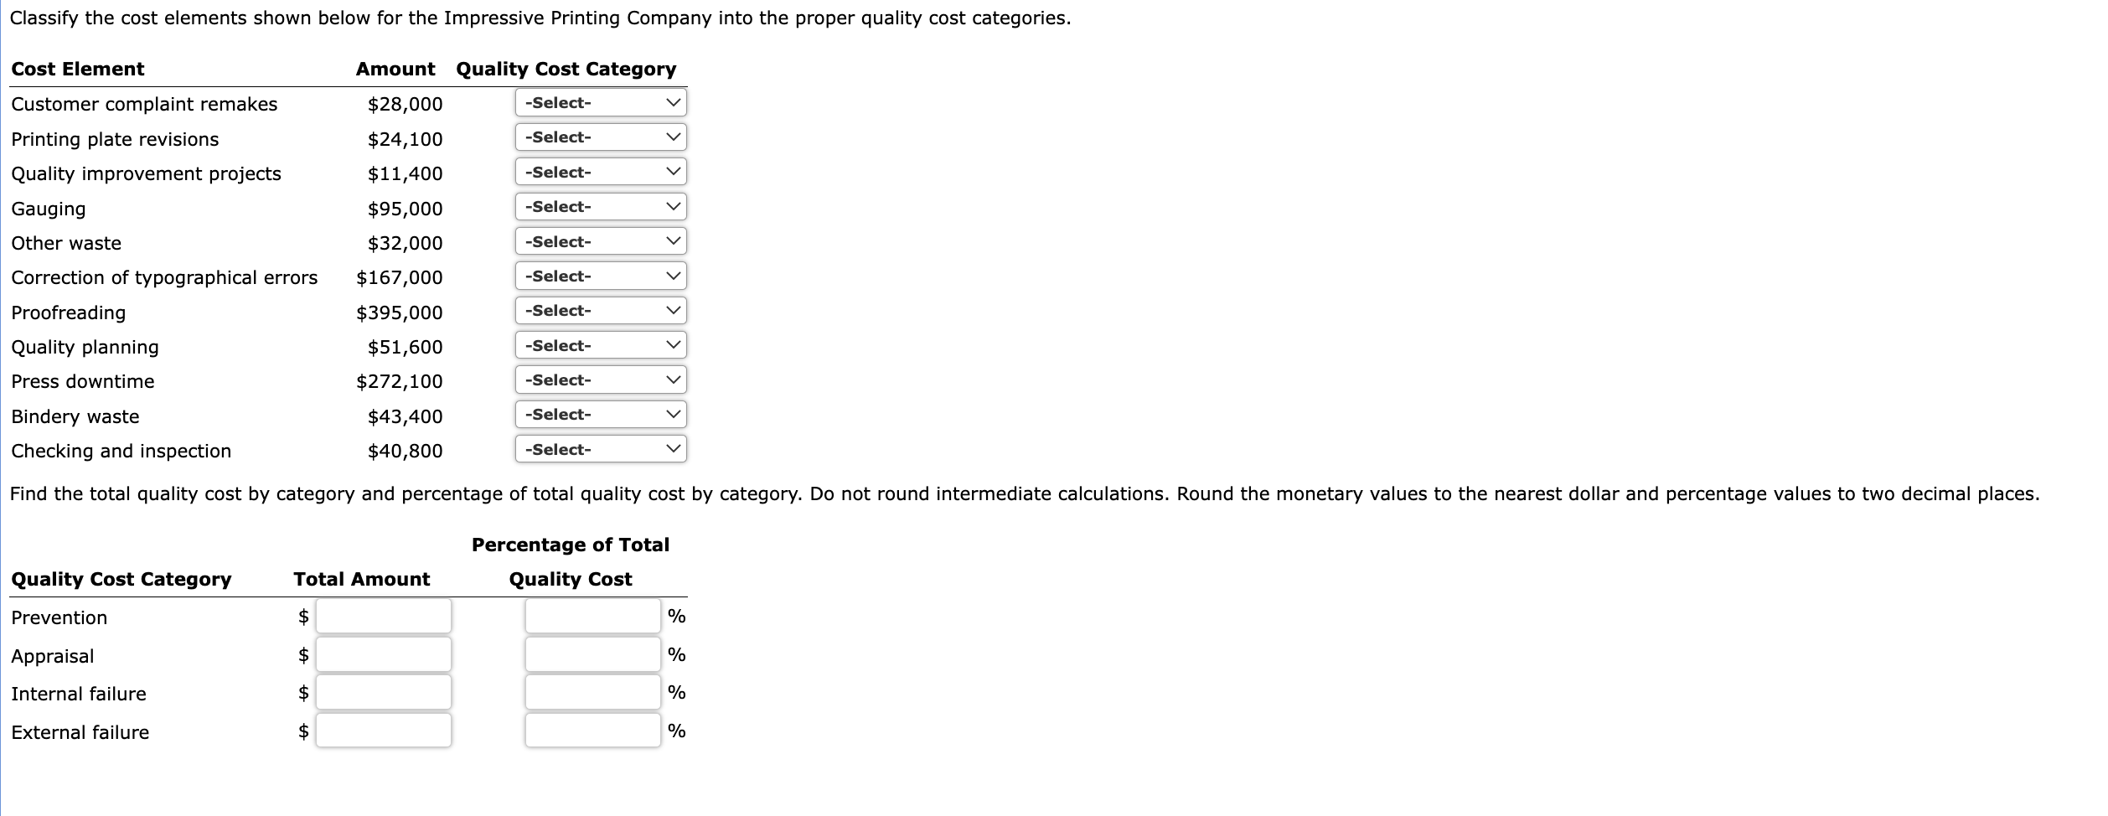The width and height of the screenshot is (2108, 816).
Task: Click the External failure percentage field
Action: tap(592, 731)
